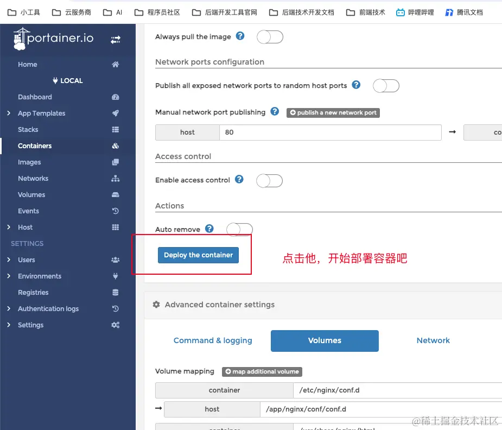Click the Containers cubes icon
502x430 pixels.
pyautogui.click(x=115, y=146)
